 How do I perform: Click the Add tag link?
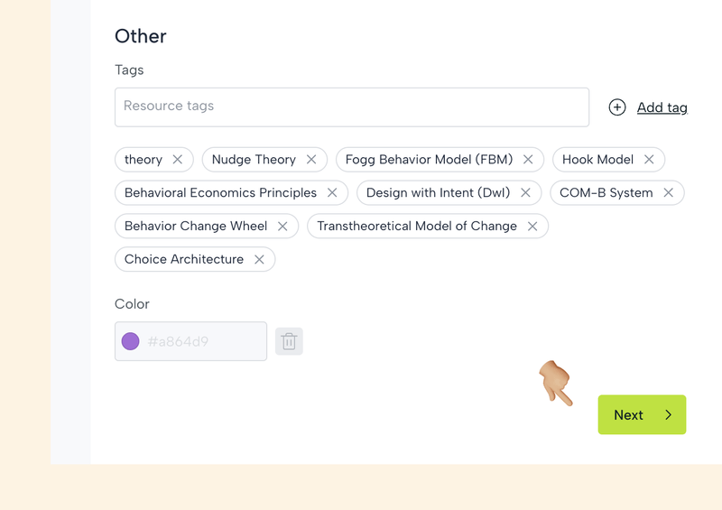click(x=662, y=107)
